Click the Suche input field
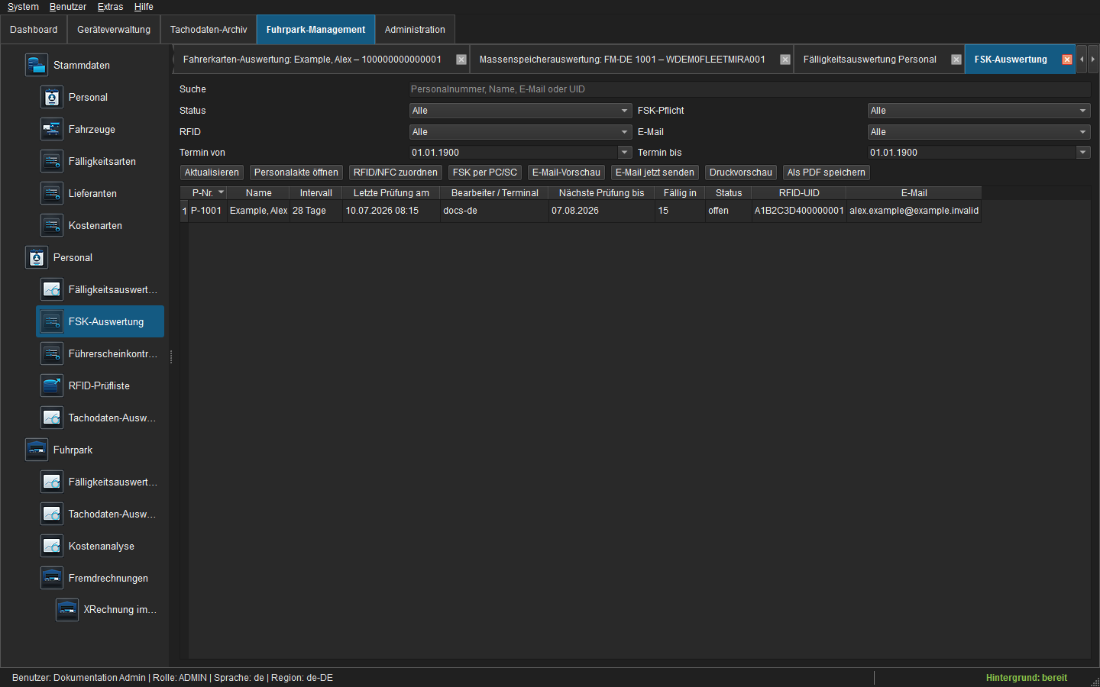This screenshot has height=687, width=1100. point(749,89)
